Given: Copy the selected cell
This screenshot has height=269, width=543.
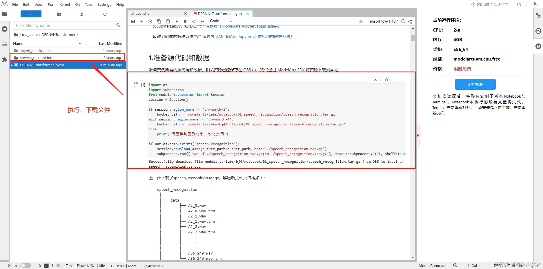Looking at the screenshot, I should [159, 21].
